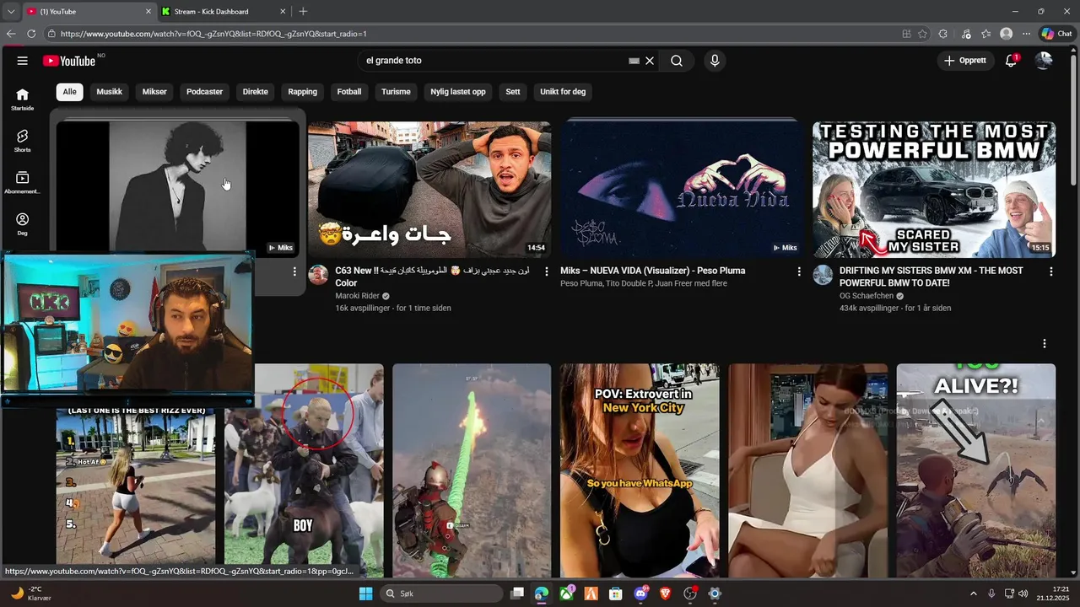Open C63 New video thumbnail
Image resolution: width=1080 pixels, height=607 pixels.
click(429, 189)
